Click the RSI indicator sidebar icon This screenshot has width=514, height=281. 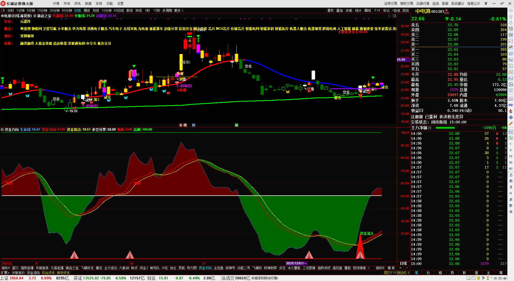(x=511, y=105)
